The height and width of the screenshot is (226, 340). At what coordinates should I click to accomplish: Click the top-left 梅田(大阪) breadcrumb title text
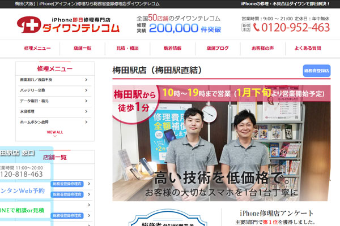(x=87, y=4)
